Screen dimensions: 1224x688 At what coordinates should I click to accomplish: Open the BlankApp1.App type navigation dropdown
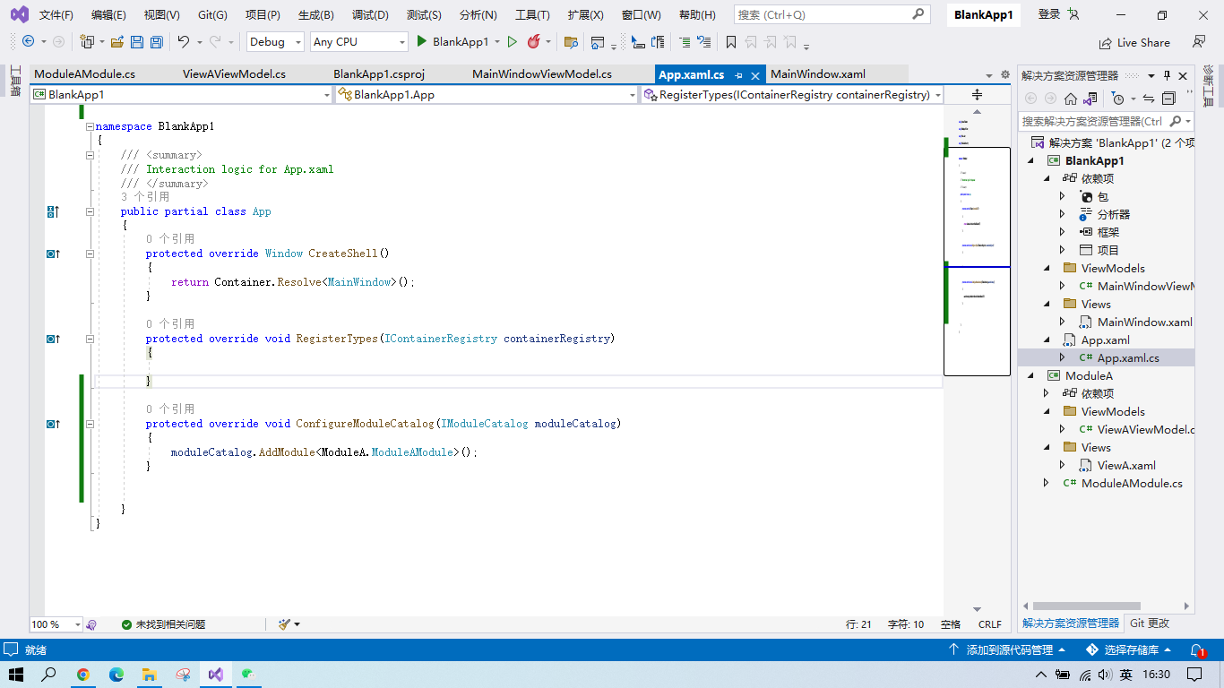pyautogui.click(x=487, y=94)
